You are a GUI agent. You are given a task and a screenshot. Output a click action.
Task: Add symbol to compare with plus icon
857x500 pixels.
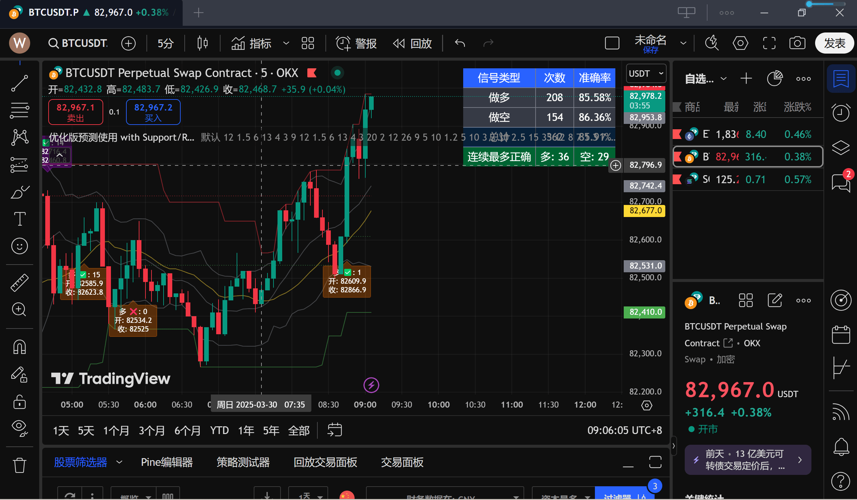[x=128, y=43]
